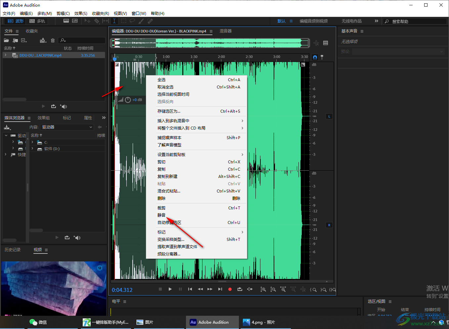Click the red Record button
Screen dimensions: 449x329
[230, 289]
